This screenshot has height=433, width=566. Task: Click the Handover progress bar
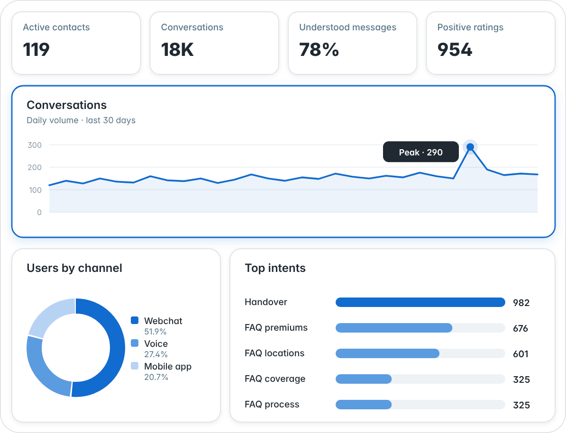420,302
